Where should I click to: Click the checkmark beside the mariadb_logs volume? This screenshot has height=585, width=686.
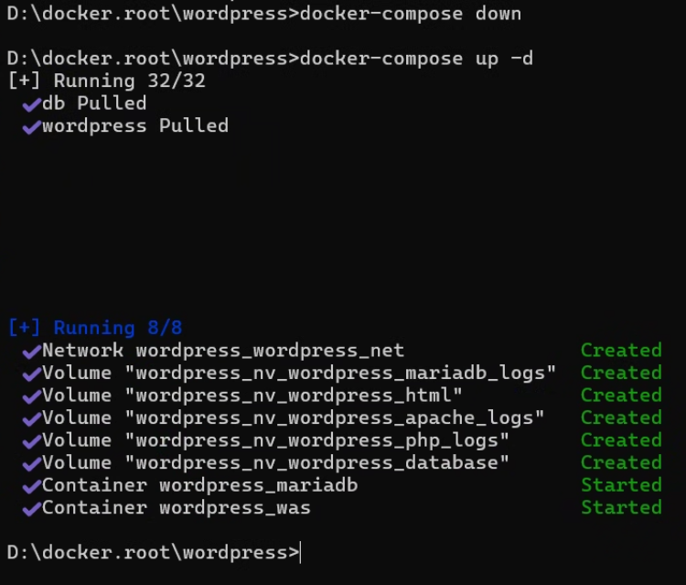click(31, 374)
